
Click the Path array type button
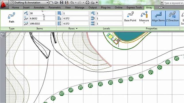point(11,18)
